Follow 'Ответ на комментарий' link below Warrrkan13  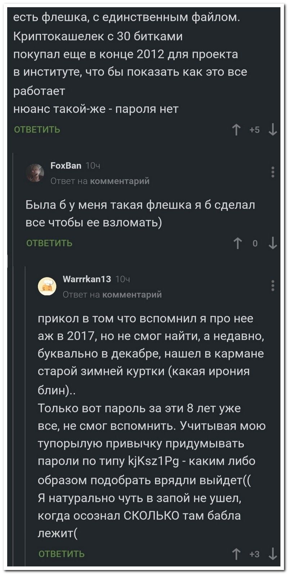(112, 295)
